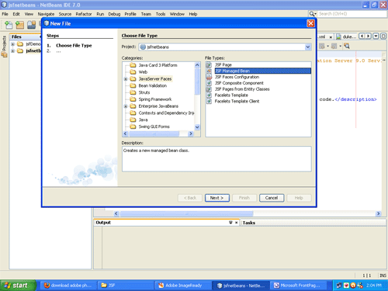Screen dimensions: 388x291
Task: Click the Next button
Action: click(x=217, y=198)
